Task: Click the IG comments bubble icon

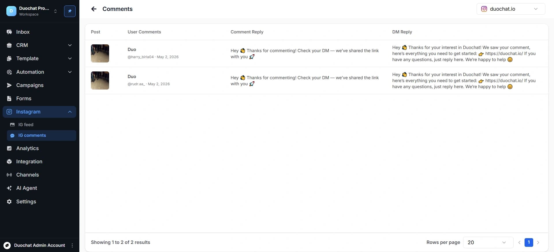Action: [x=12, y=135]
